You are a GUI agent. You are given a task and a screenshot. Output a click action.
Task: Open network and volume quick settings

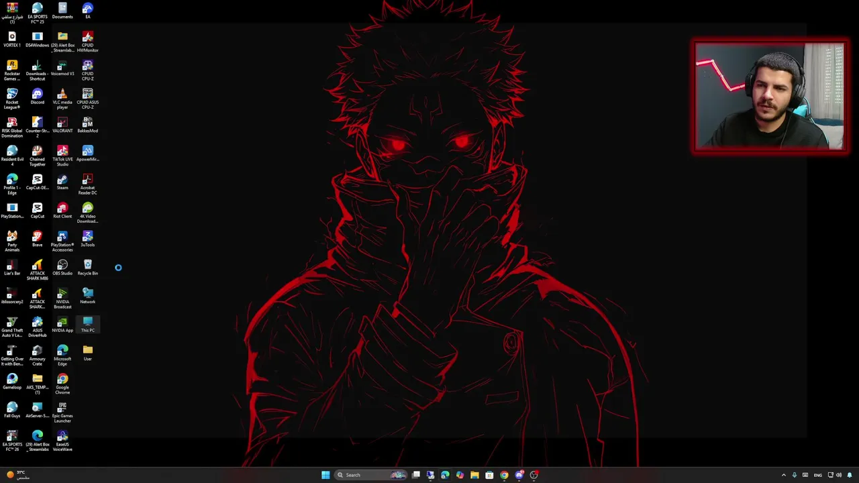coord(833,475)
